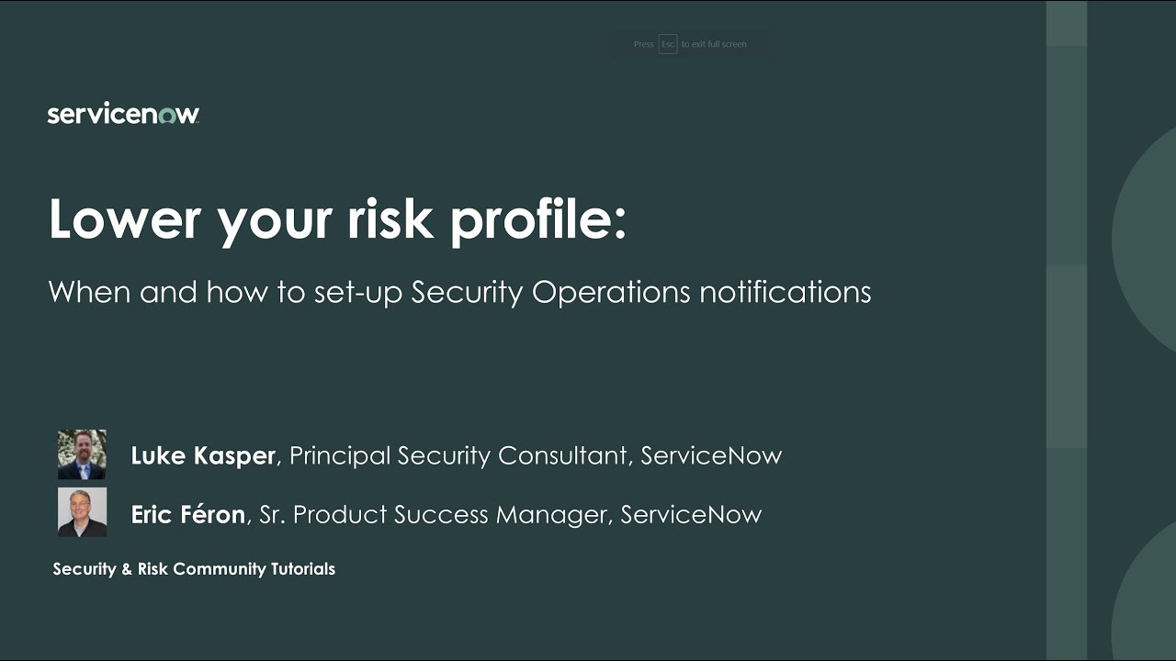The height and width of the screenshot is (661, 1176).
Task: Click the green "o" in the ServiceNow logo
Action: pyautogui.click(x=167, y=116)
